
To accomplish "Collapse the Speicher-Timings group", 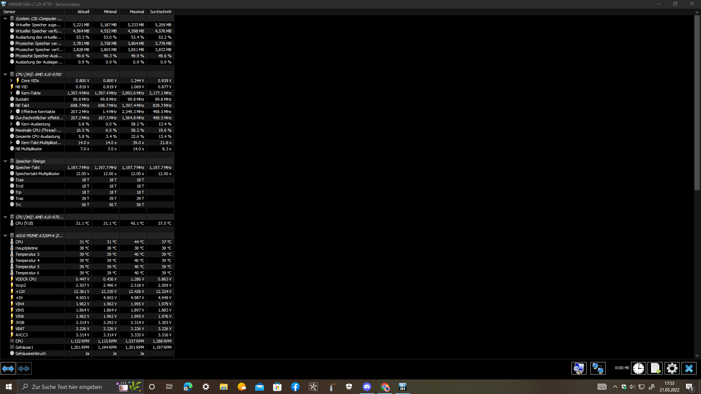I will [x=5, y=161].
